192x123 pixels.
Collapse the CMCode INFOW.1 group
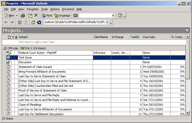(4, 48)
